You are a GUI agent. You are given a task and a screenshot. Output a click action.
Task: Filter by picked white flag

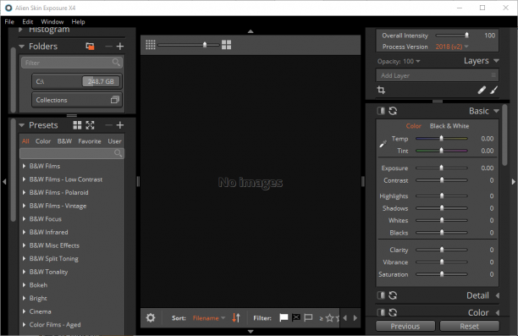pyautogui.click(x=284, y=318)
